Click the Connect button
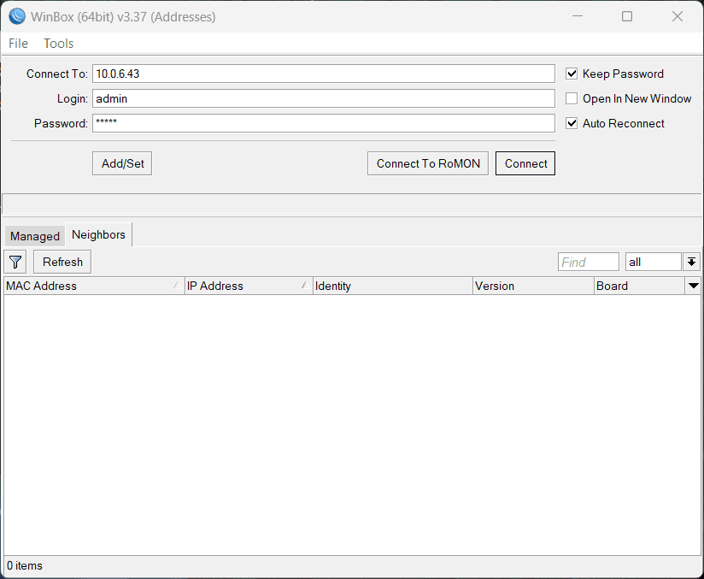 coord(525,163)
